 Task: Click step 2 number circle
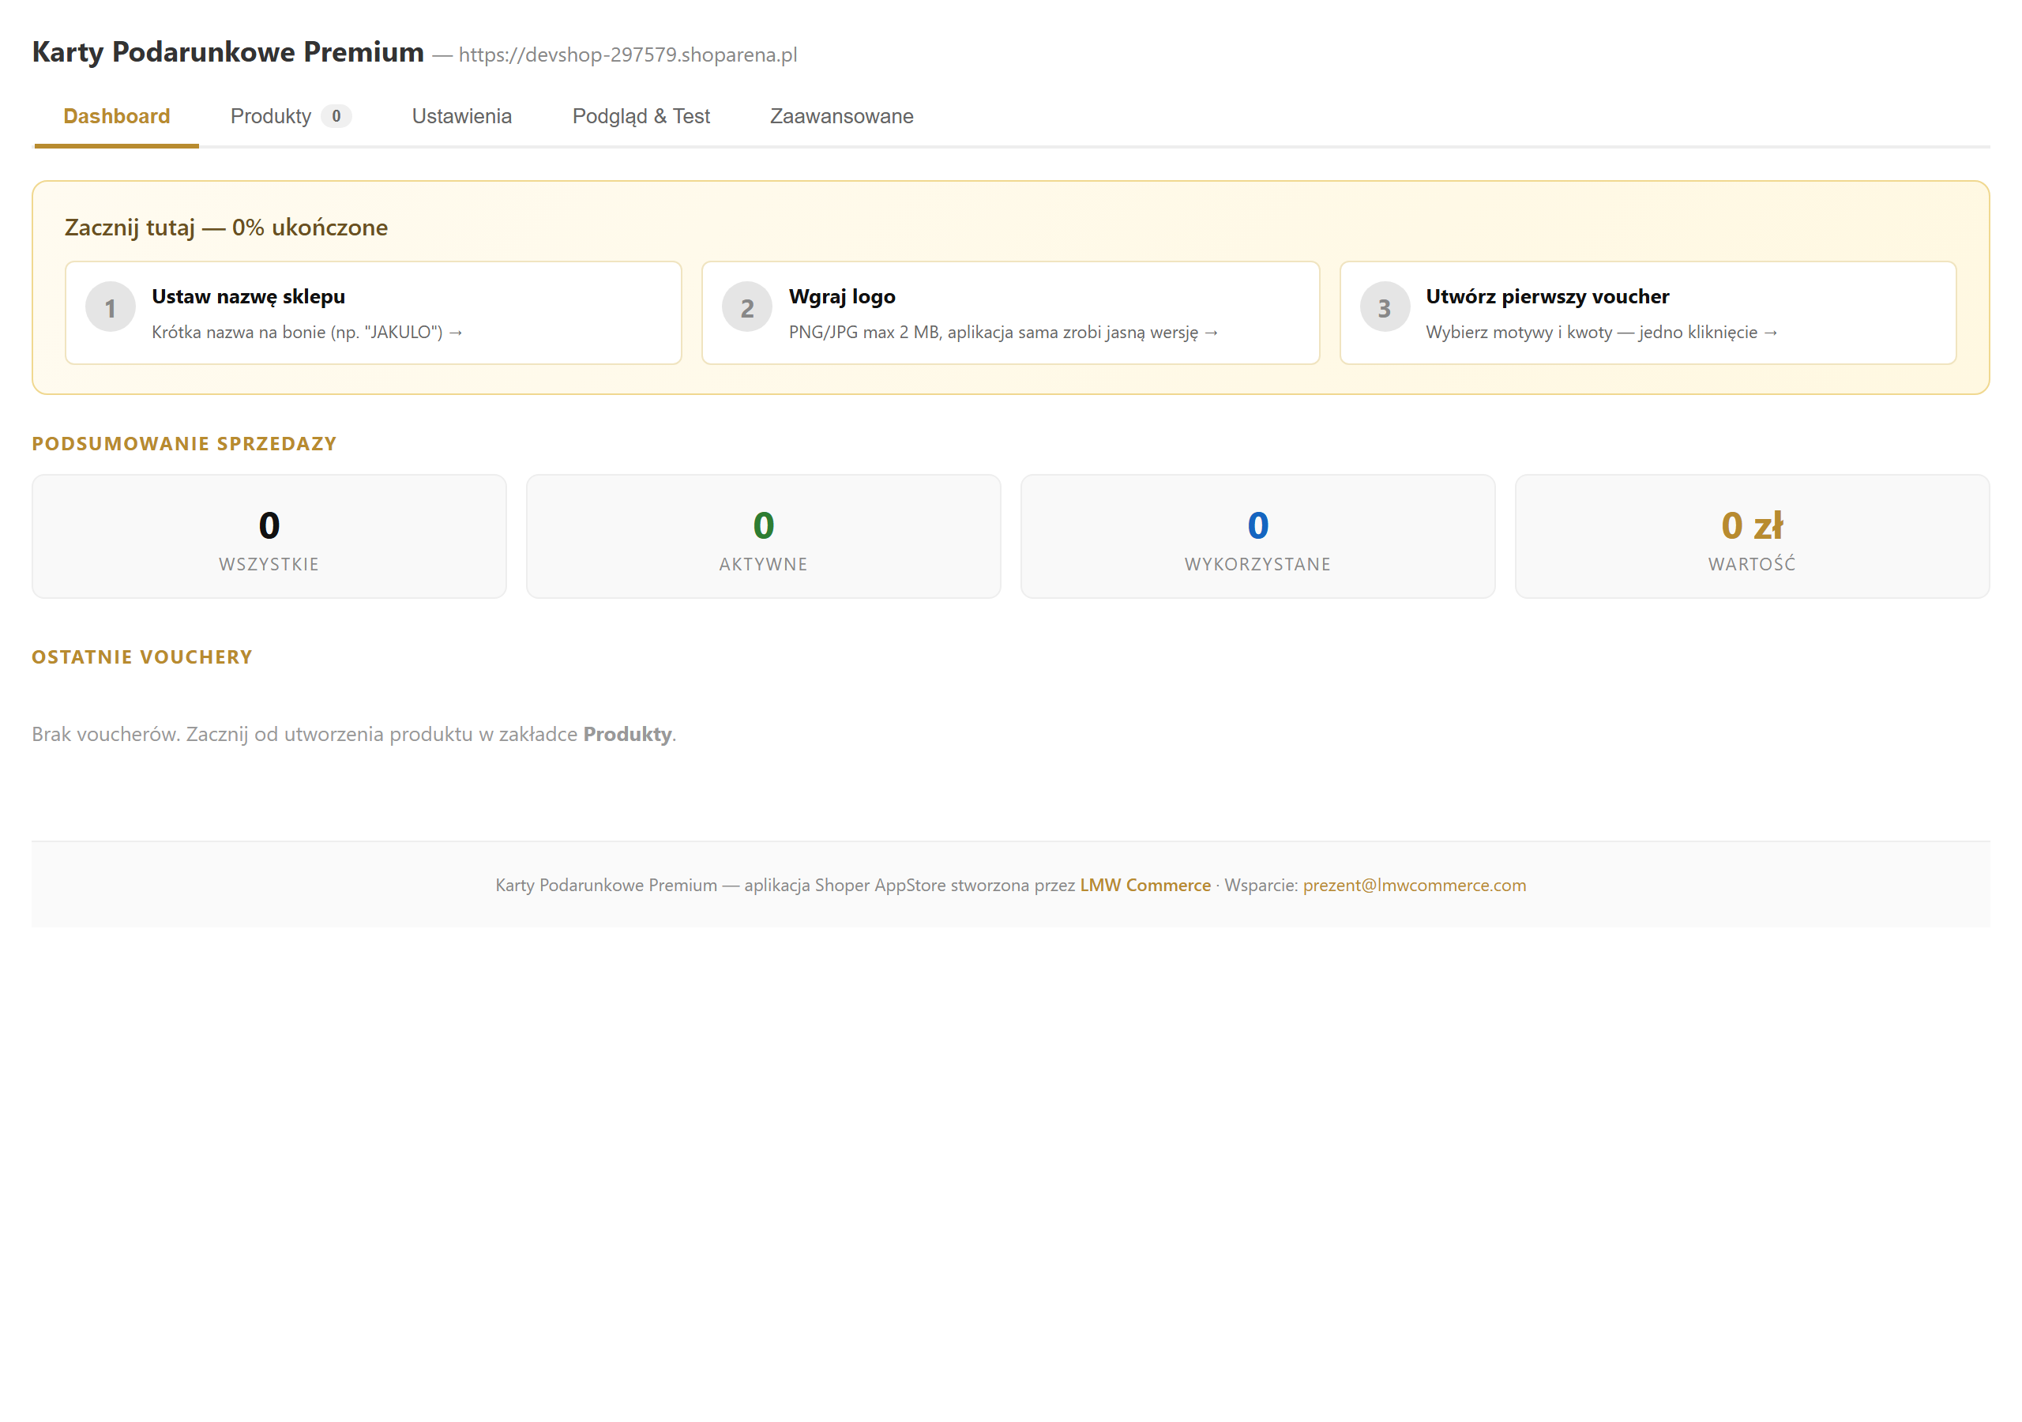click(x=747, y=307)
